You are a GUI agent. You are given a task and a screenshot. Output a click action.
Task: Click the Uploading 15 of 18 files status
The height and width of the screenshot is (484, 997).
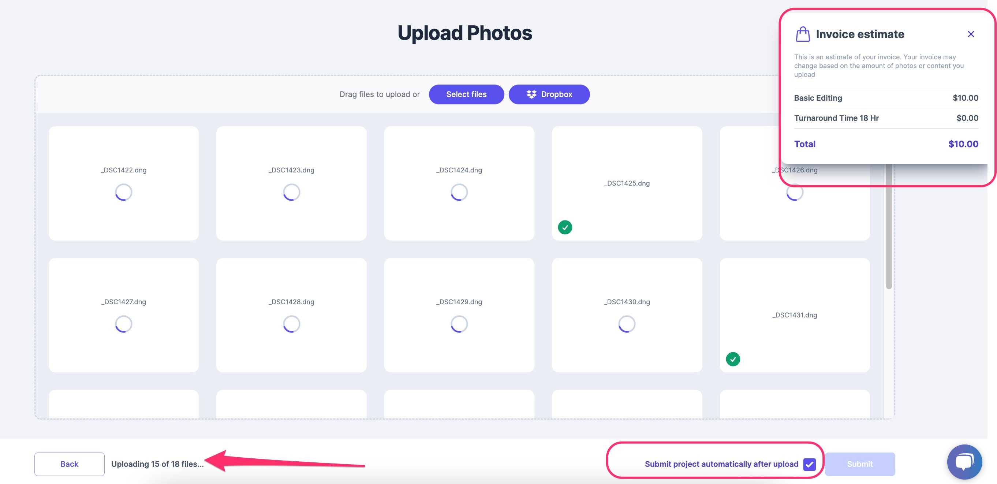(x=157, y=464)
